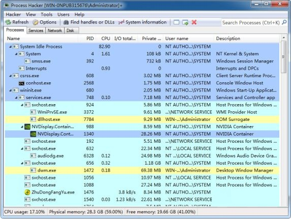Click the svchost.exe PID 1088 icon
Viewport: 291px width, 219px height.
coord(27,185)
